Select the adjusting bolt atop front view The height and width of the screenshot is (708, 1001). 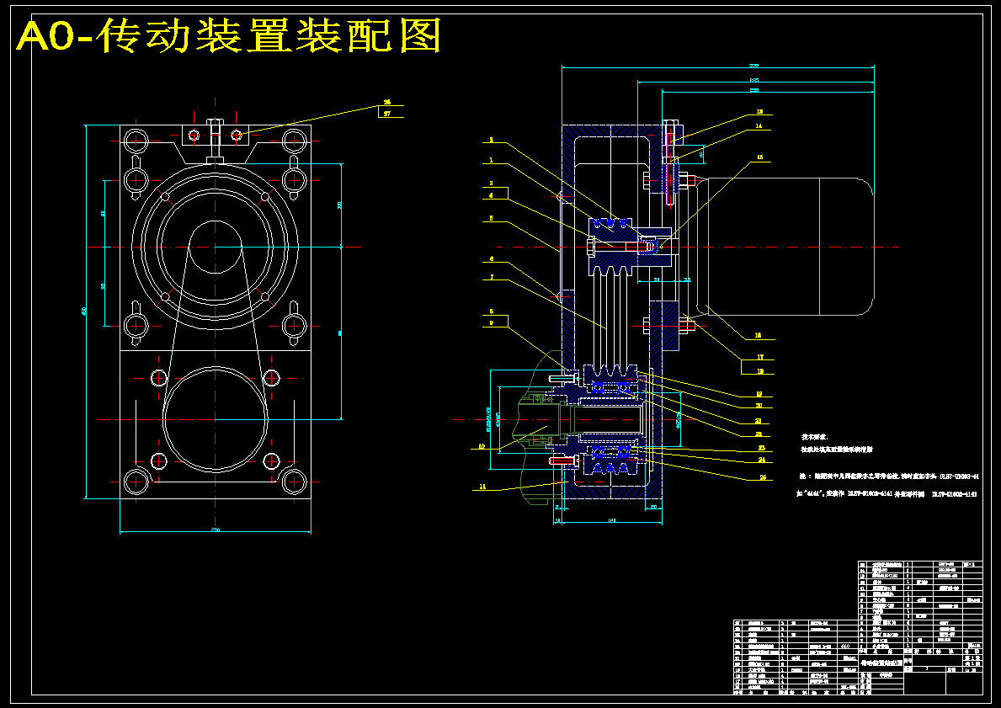(216, 139)
